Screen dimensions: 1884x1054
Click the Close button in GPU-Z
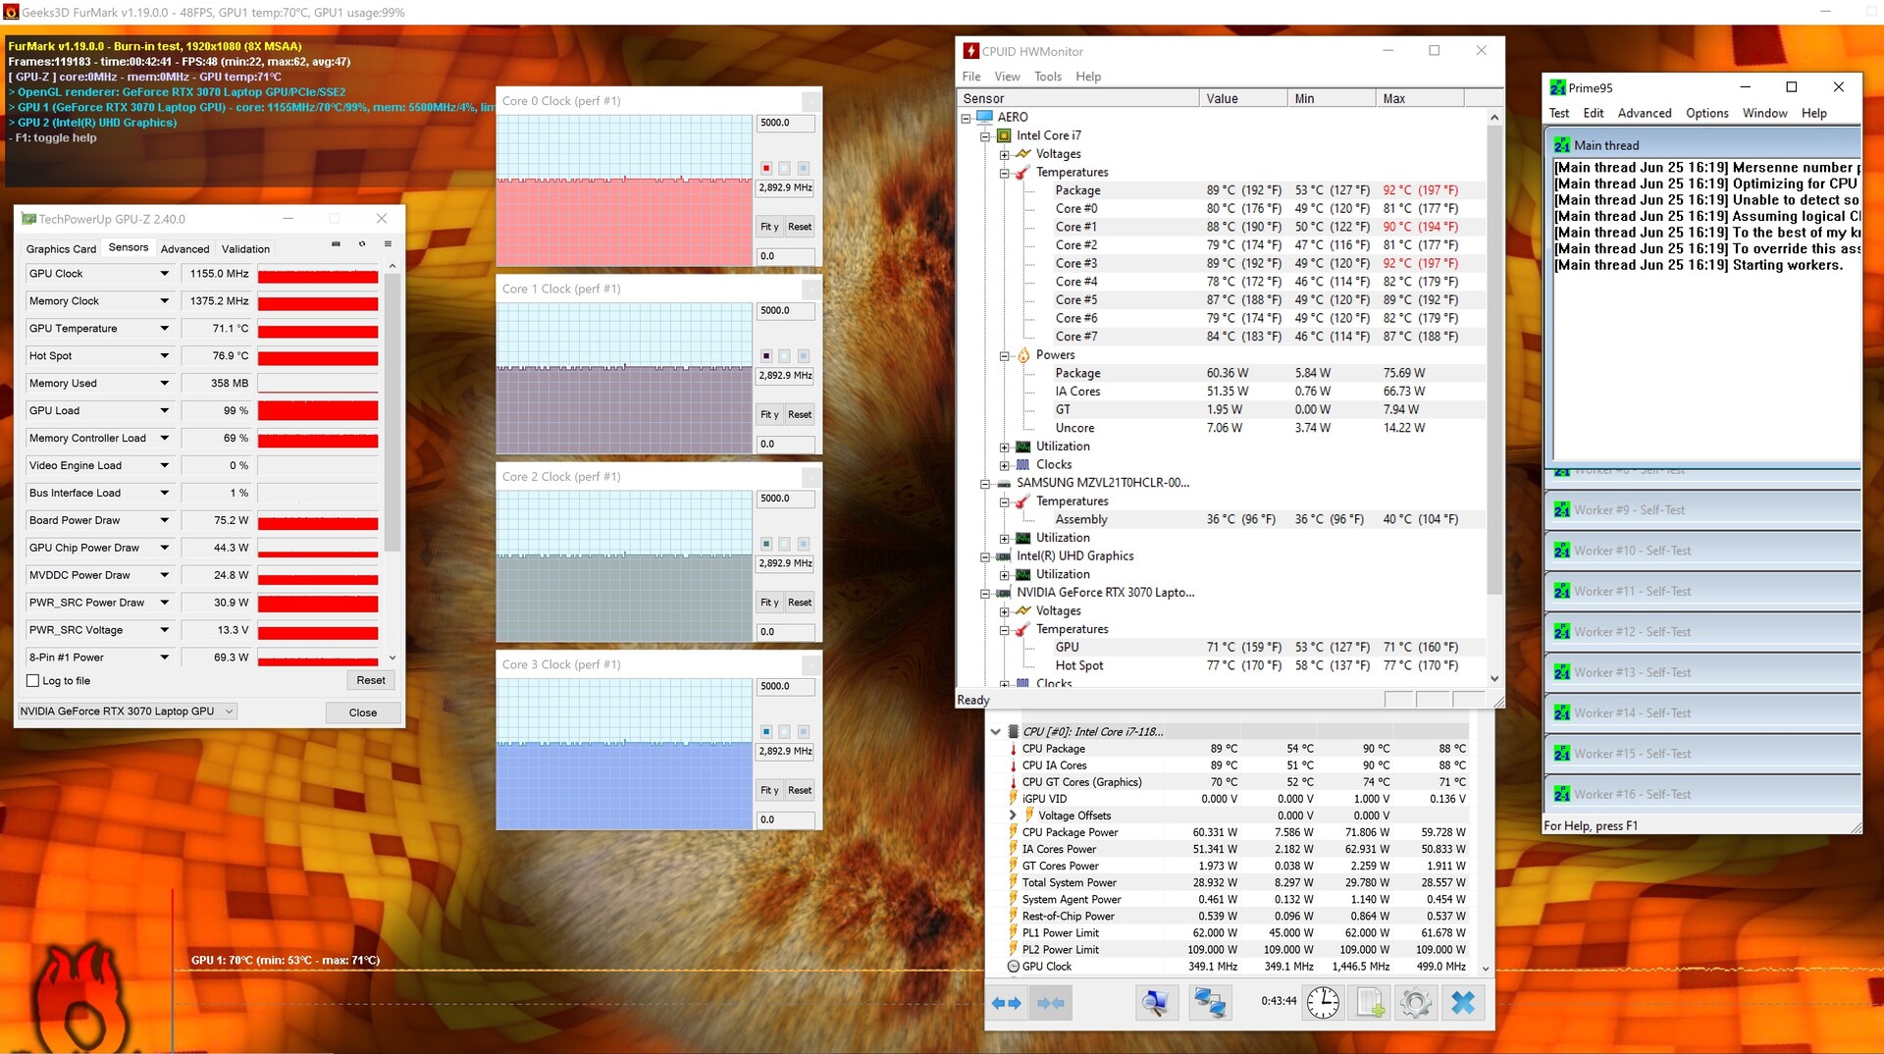click(x=363, y=713)
